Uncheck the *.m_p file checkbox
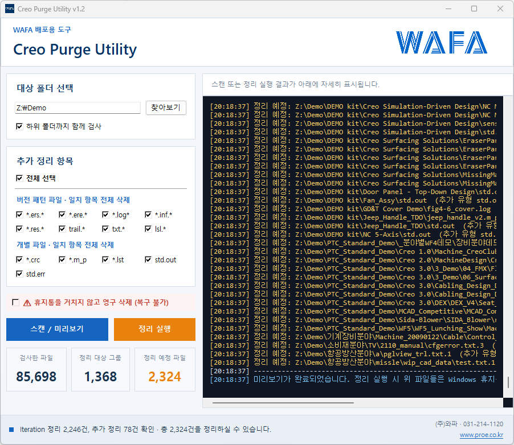The image size is (514, 445). pos(62,259)
